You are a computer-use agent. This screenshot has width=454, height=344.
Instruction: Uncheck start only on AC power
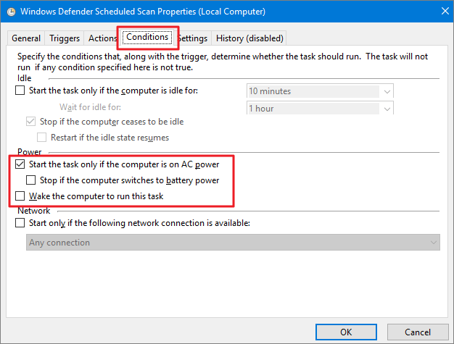pos(20,164)
